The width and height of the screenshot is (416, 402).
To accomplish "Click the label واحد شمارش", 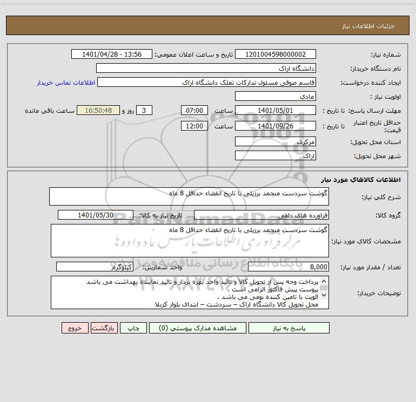I will click(163, 268).
